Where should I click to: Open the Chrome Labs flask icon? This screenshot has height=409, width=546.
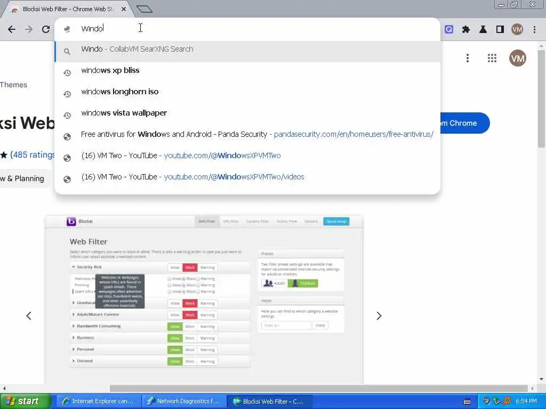pyautogui.click(x=483, y=30)
